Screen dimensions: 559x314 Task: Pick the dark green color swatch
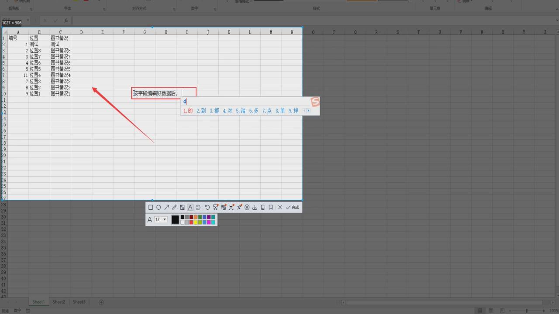click(200, 217)
